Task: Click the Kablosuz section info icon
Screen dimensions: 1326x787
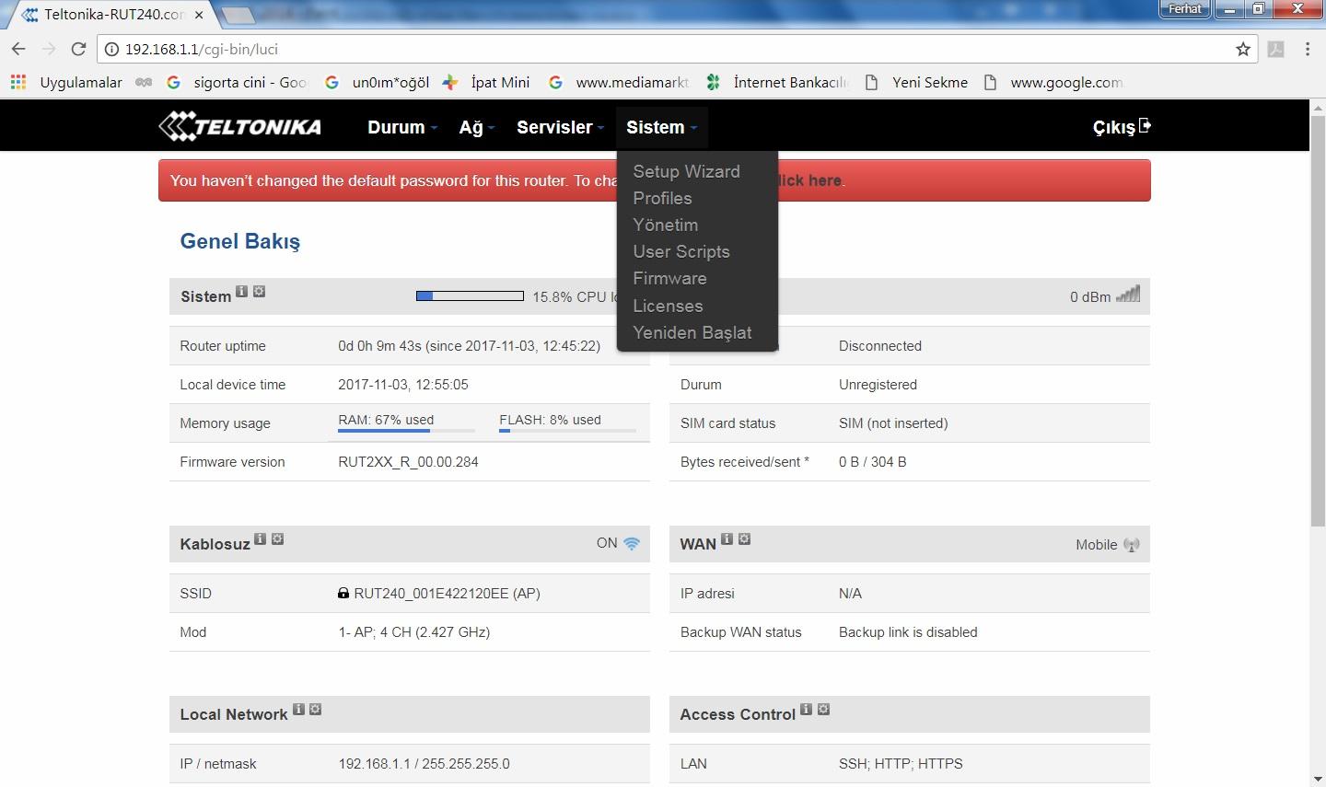Action: [260, 539]
